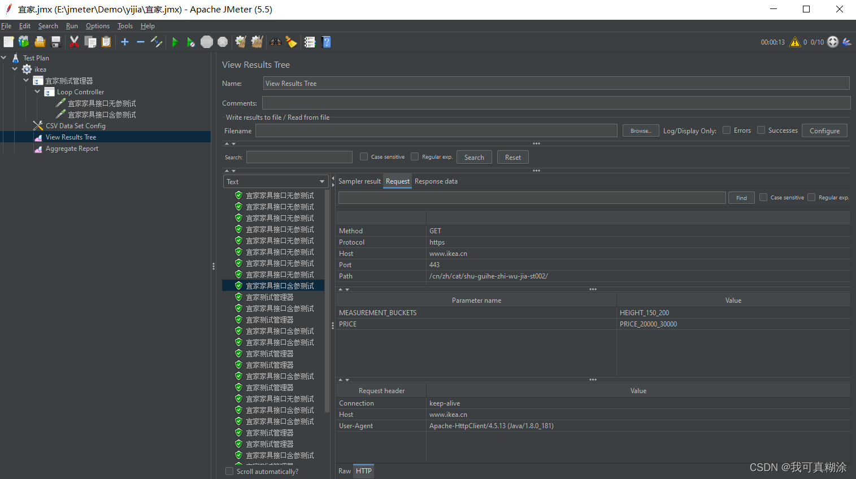This screenshot has height=479, width=856.
Task: Toggle Successes log display checkbox
Action: pyautogui.click(x=761, y=130)
